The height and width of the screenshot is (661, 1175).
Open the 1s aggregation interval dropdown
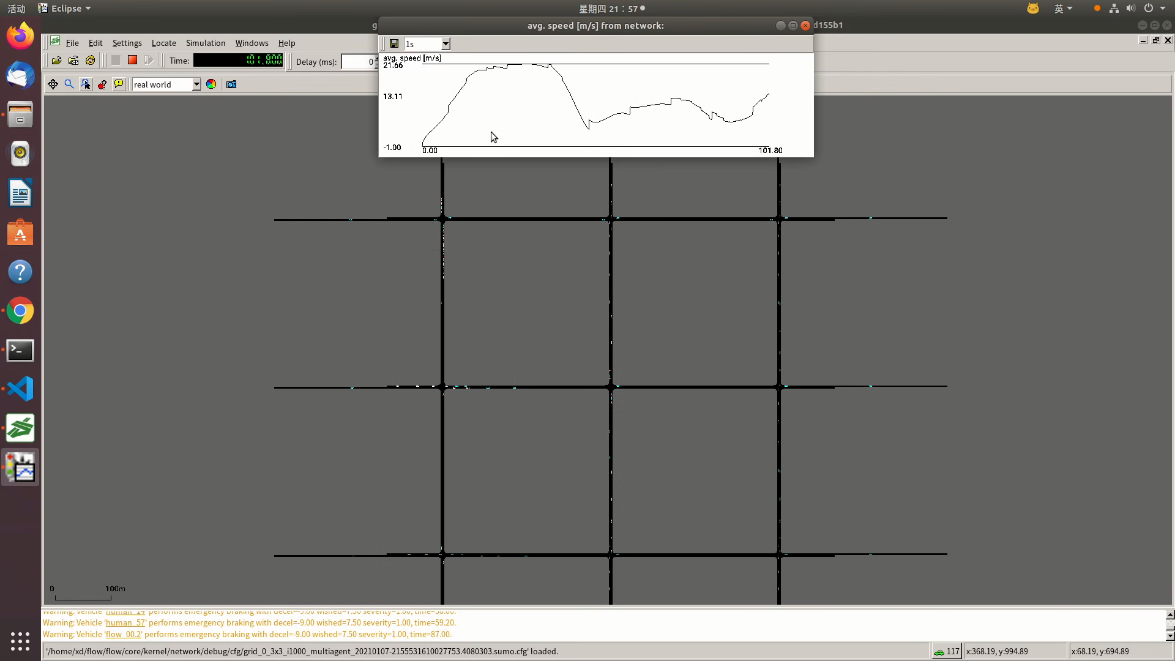point(446,43)
